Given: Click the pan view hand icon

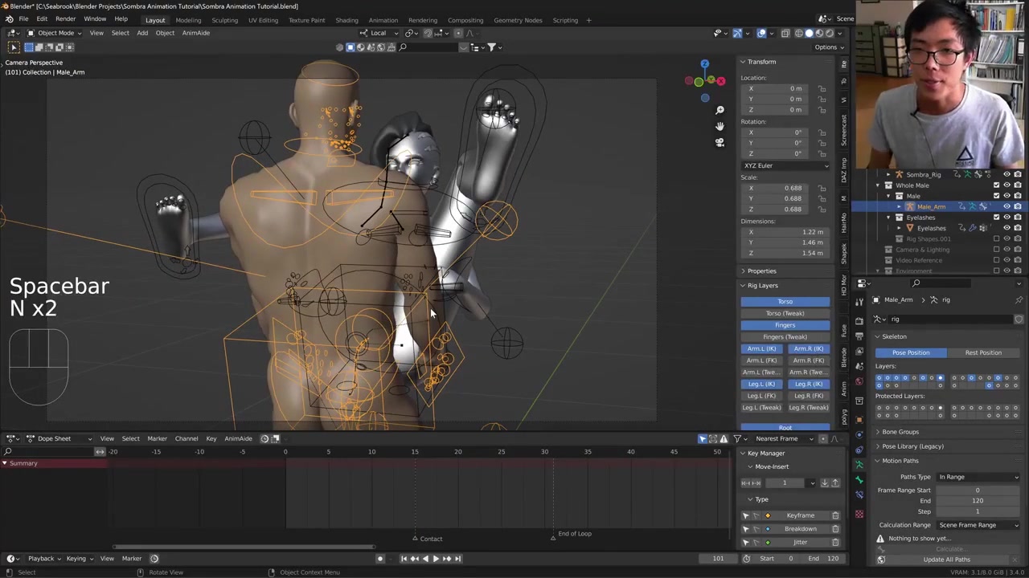Looking at the screenshot, I should [719, 126].
